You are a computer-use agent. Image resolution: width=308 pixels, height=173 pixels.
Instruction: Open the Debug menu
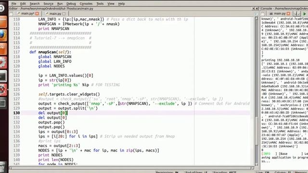point(71,3)
